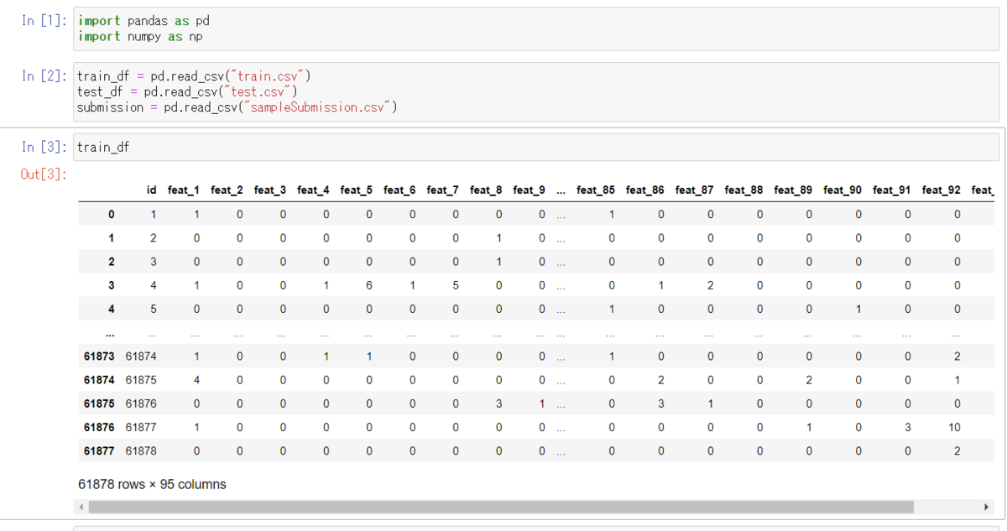Click the bold row index 61877
The height and width of the screenshot is (531, 1007).
click(99, 451)
